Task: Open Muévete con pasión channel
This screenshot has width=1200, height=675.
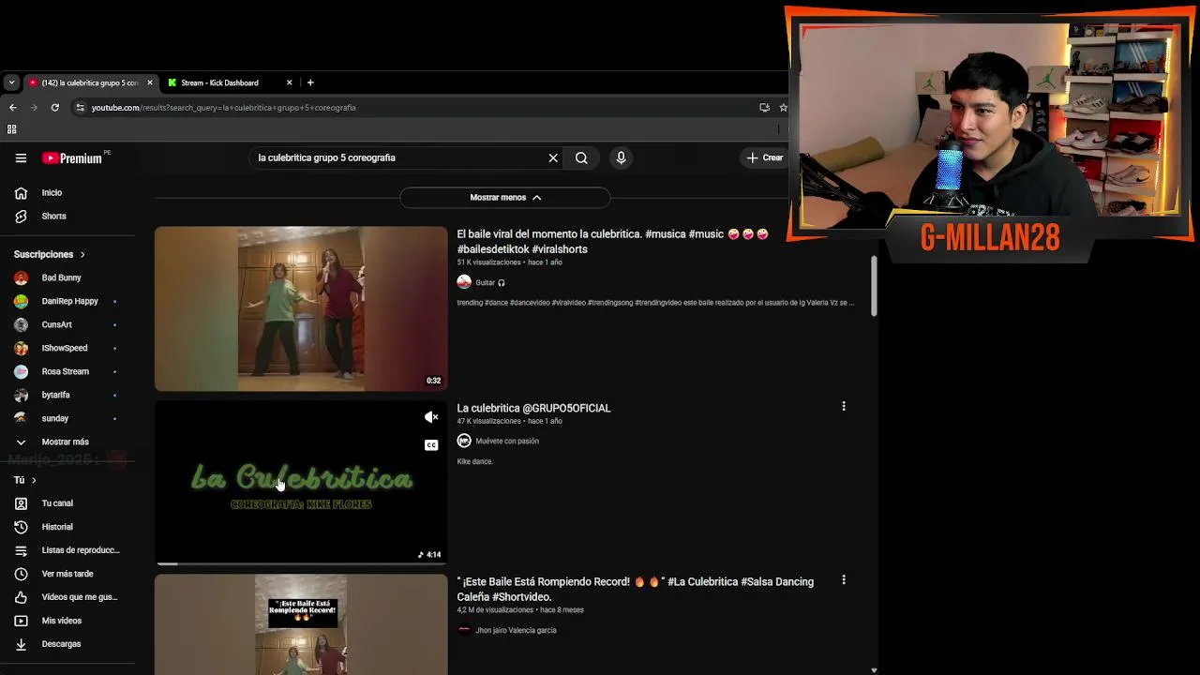Action: (x=507, y=441)
